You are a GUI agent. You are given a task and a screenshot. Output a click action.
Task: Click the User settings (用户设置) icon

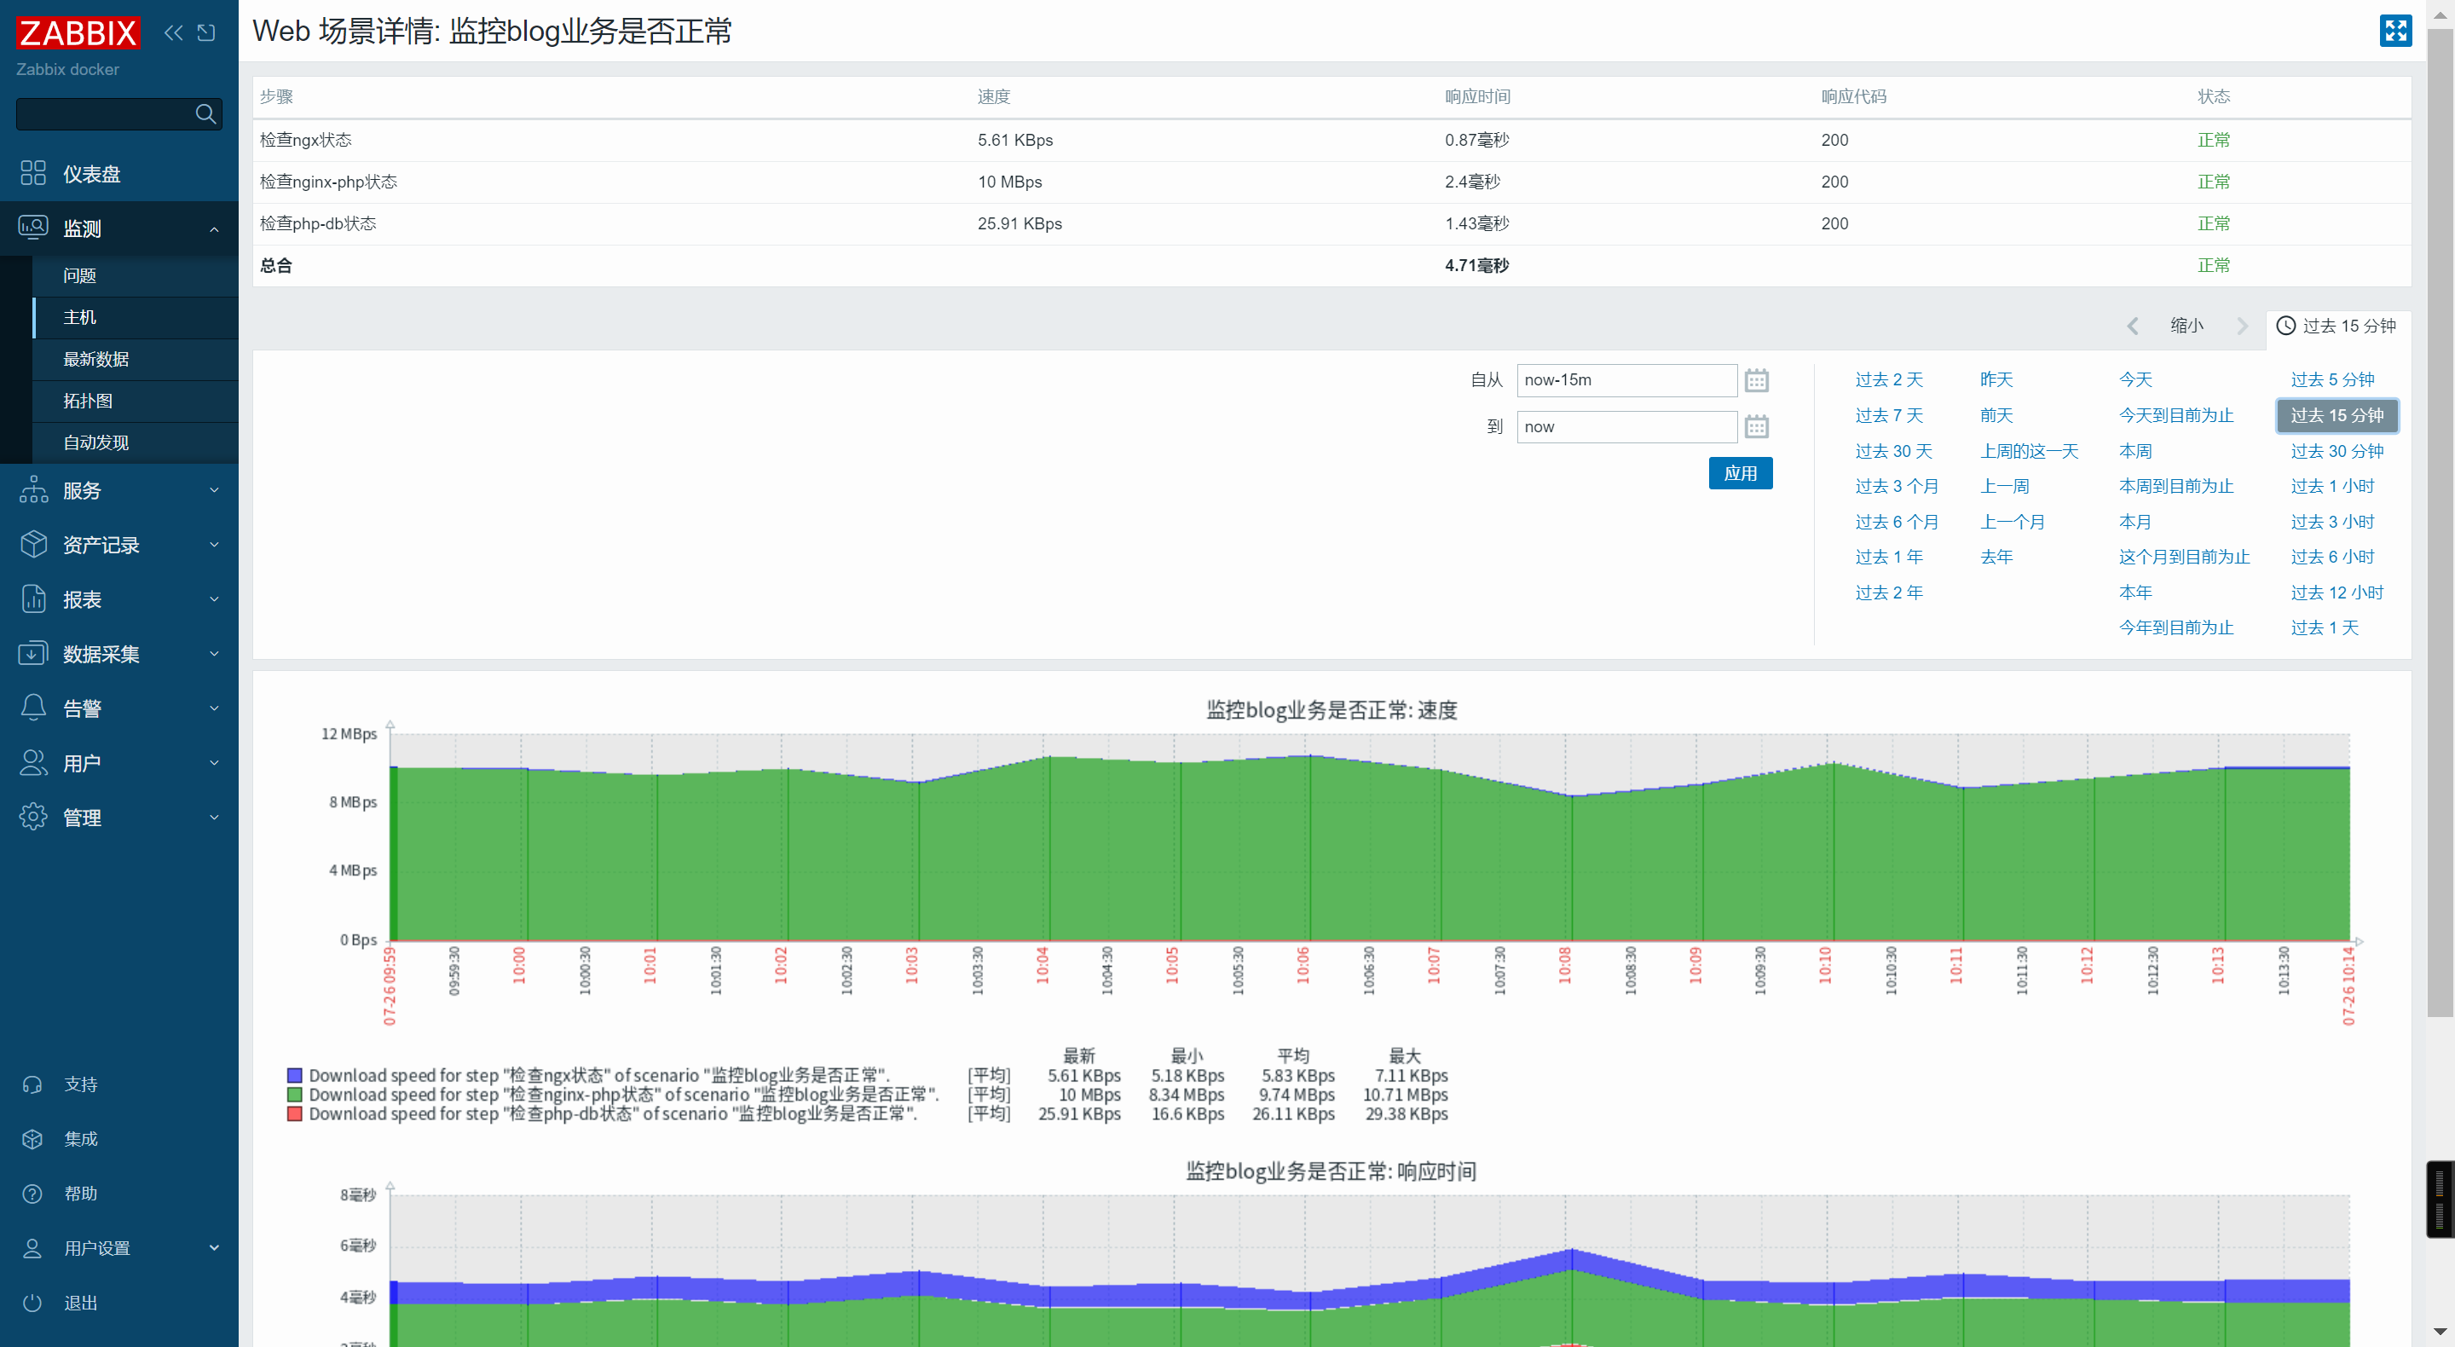pyautogui.click(x=32, y=1247)
